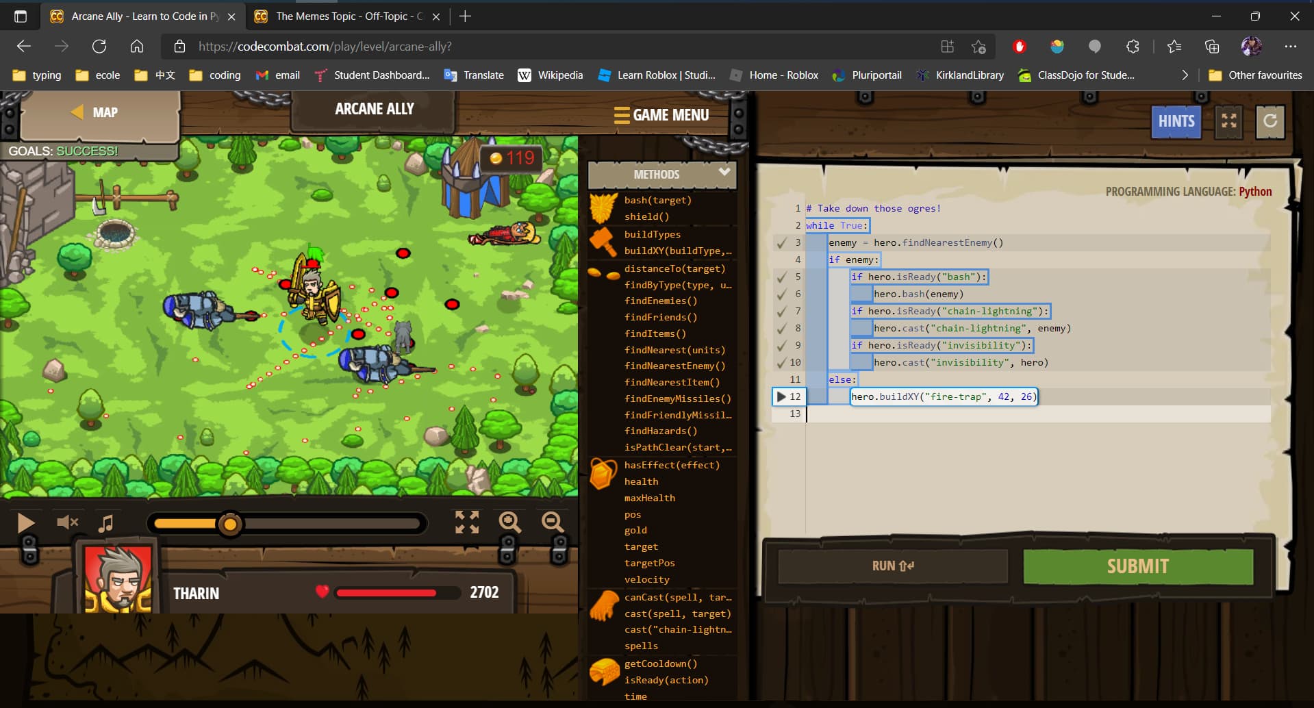
Task: Click checkmark next to code line 3
Action: coord(781,242)
